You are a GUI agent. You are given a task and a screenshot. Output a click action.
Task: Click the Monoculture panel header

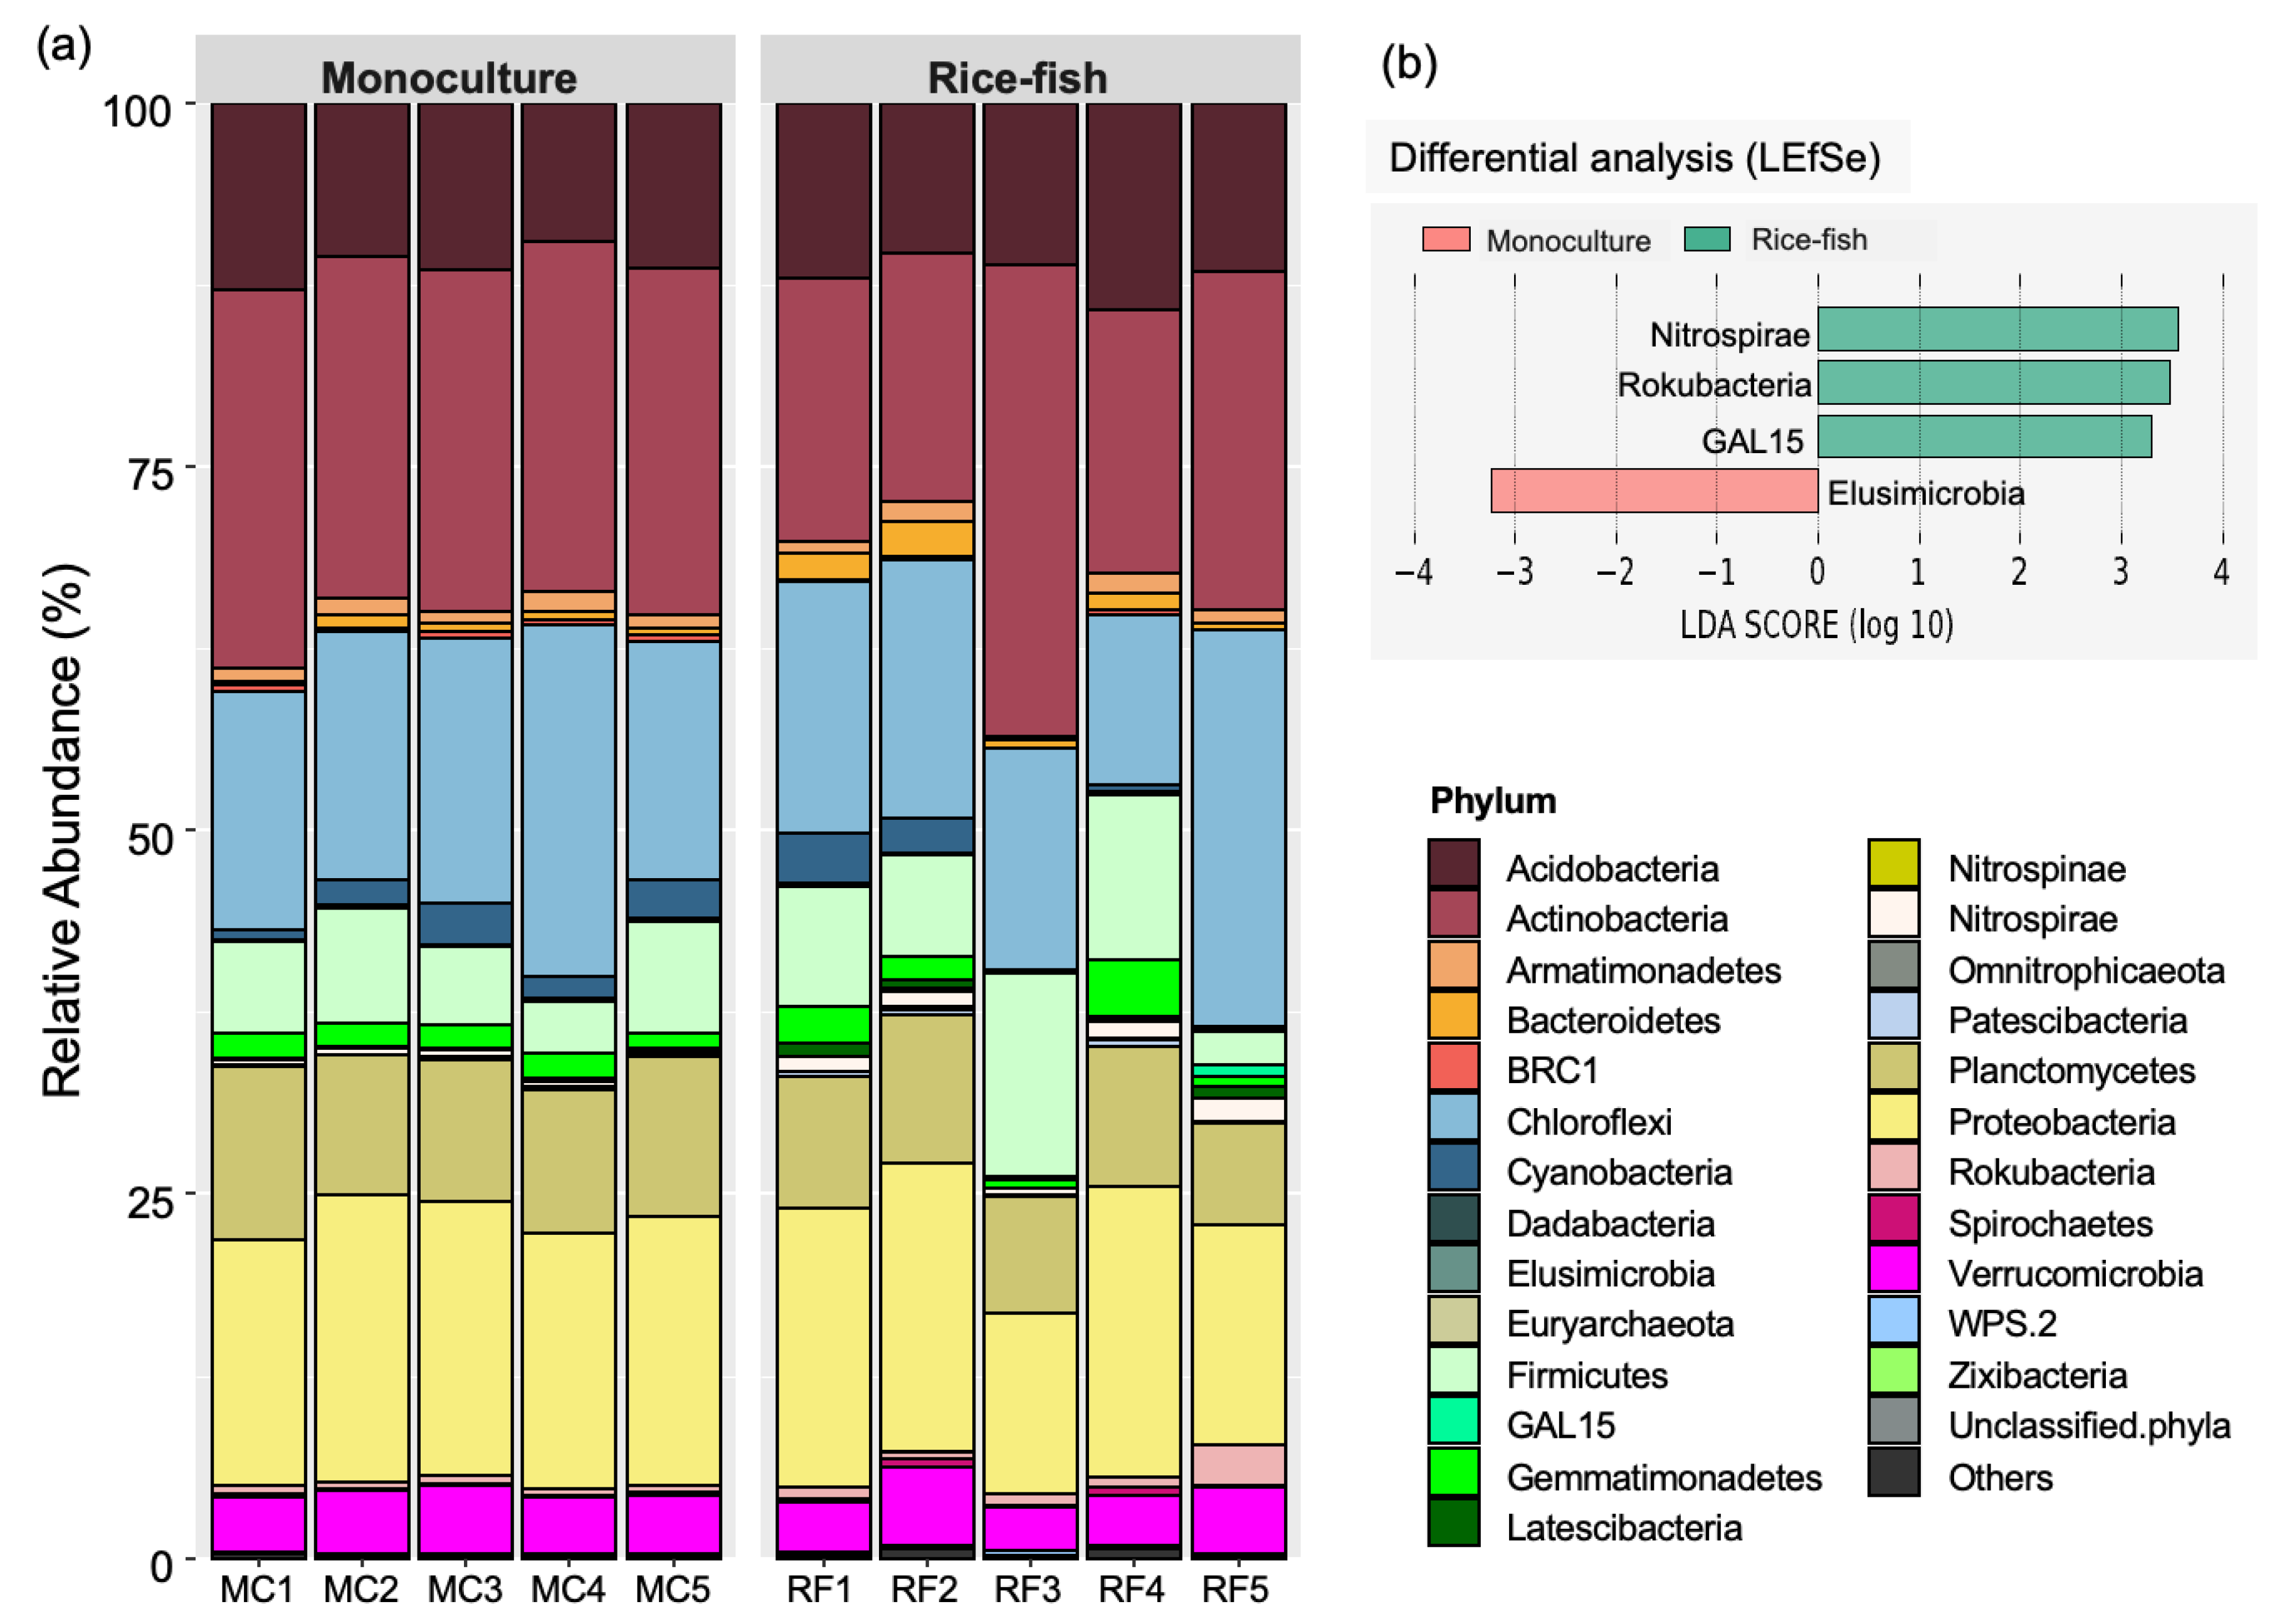tap(449, 77)
